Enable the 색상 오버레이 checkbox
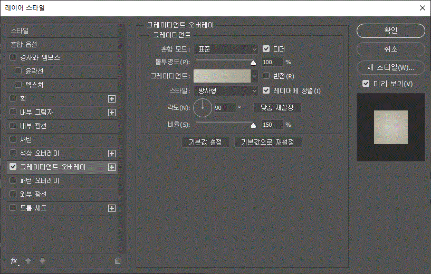The image size is (431, 274). pyautogui.click(x=13, y=153)
